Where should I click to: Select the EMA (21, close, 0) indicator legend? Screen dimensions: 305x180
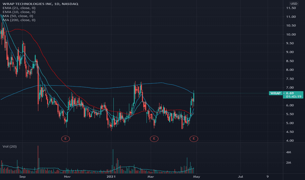(x=19, y=8)
